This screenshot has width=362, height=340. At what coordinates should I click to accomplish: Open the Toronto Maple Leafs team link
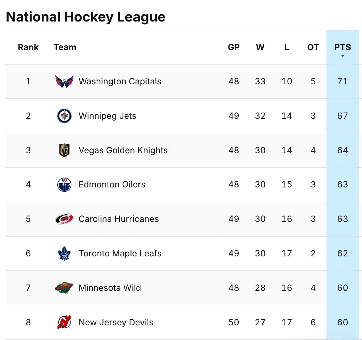point(120,254)
